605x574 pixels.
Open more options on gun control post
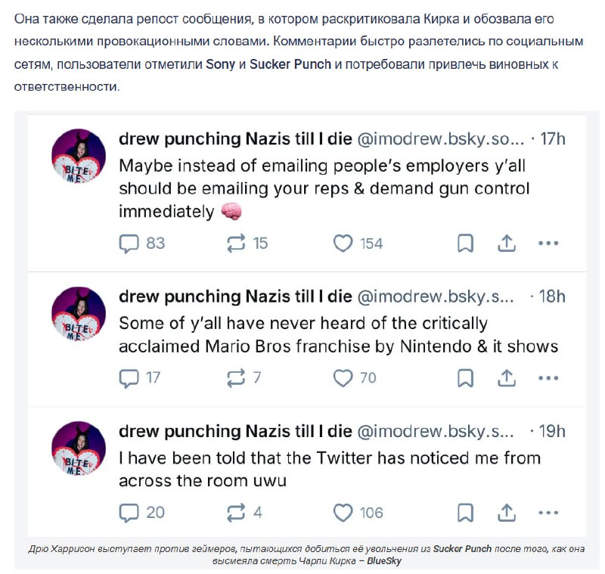(548, 244)
